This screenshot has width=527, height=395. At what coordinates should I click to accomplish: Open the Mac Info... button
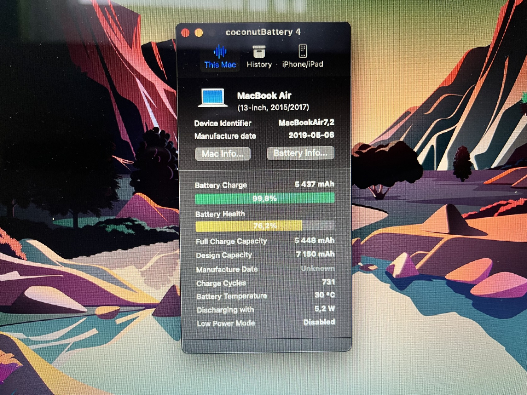223,154
